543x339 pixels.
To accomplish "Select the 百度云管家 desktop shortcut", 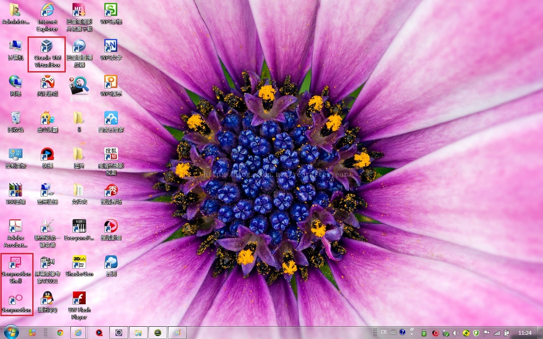I will click(x=111, y=122).
